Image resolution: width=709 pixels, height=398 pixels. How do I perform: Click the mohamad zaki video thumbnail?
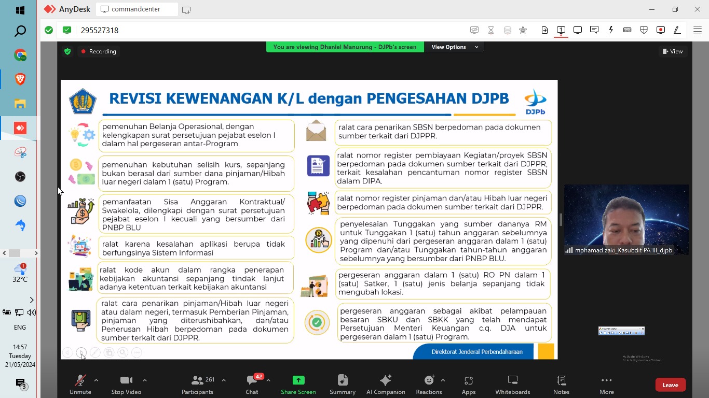point(626,220)
